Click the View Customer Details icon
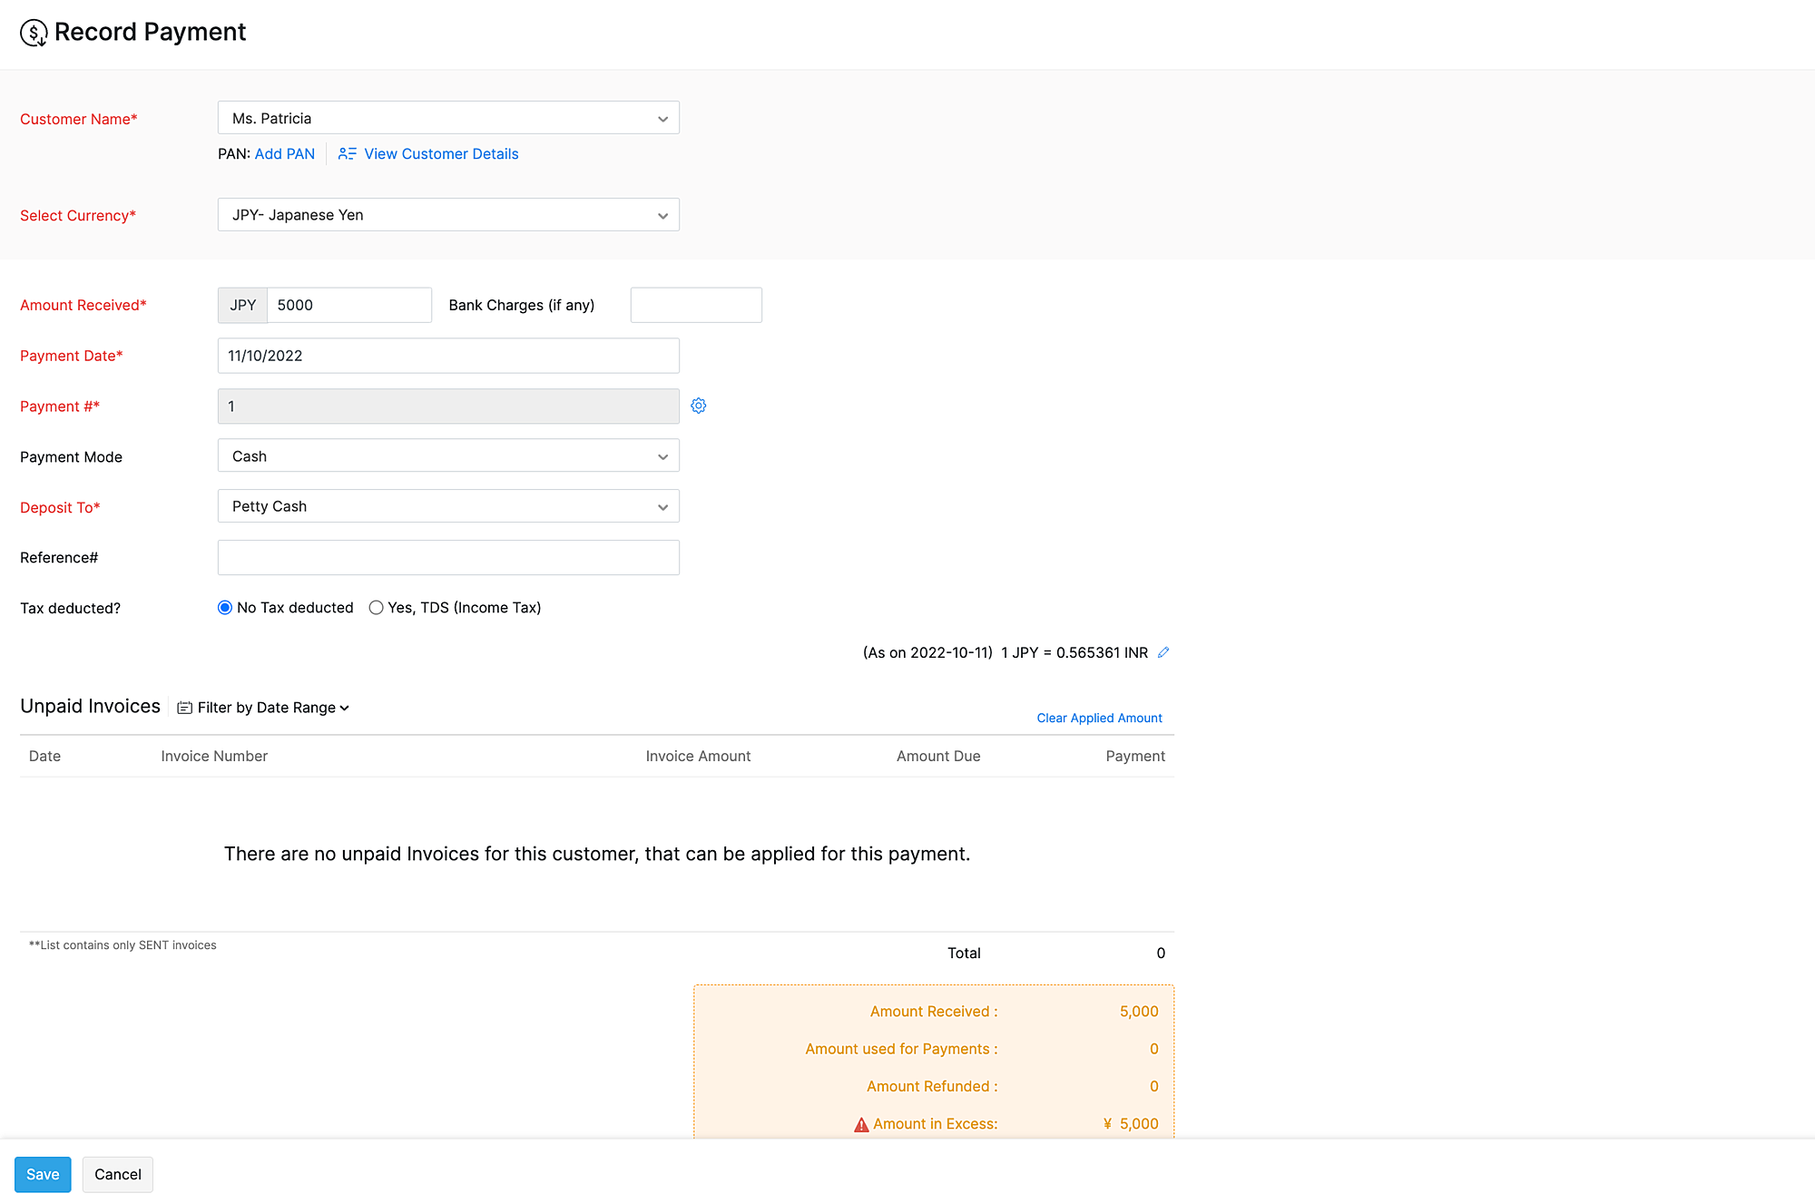1815x1203 pixels. point(348,153)
